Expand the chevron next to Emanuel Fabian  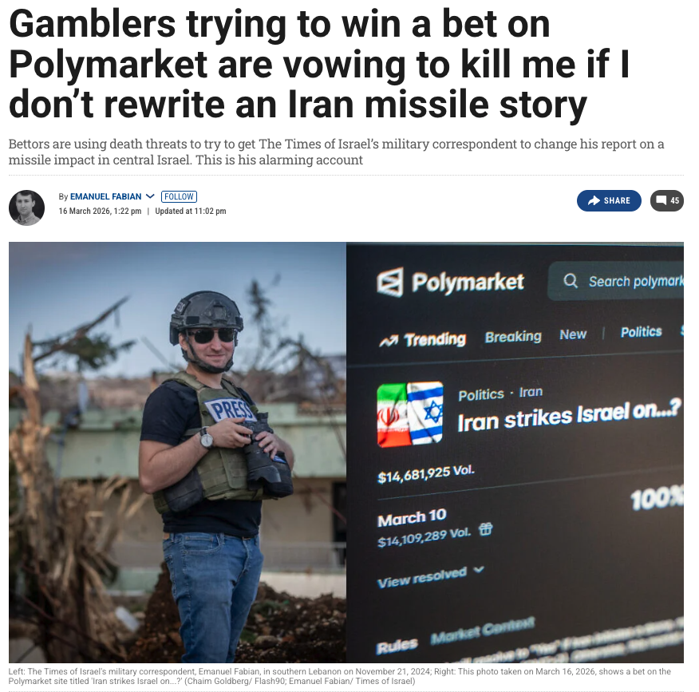150,196
